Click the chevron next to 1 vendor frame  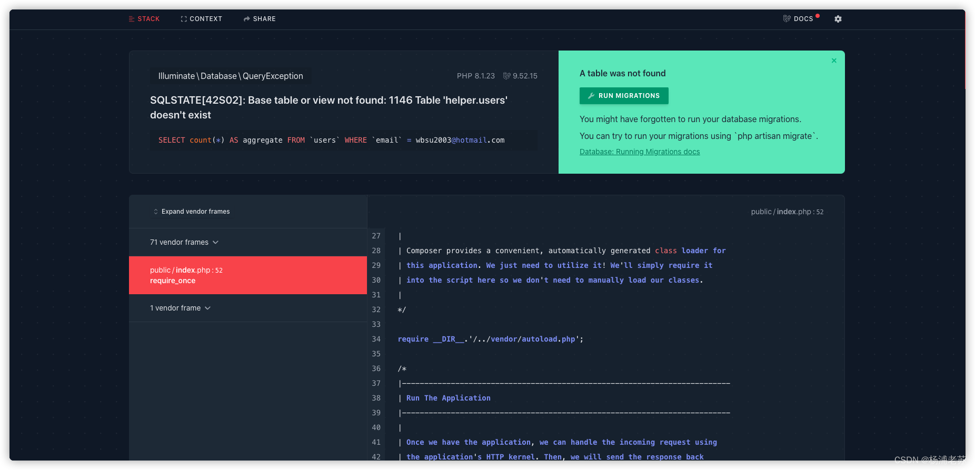point(207,308)
